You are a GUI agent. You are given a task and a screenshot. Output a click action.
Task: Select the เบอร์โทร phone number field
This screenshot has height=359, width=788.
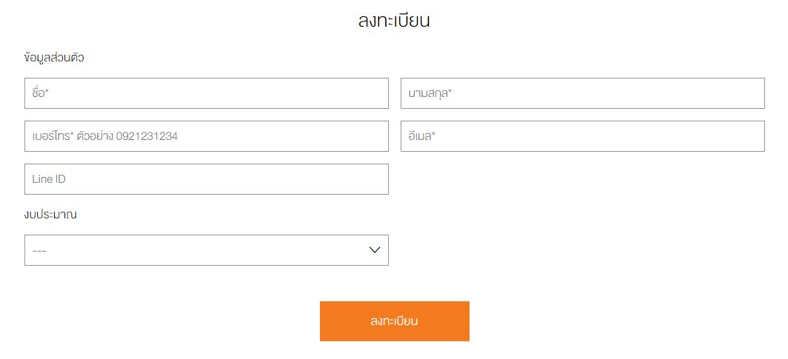point(206,136)
